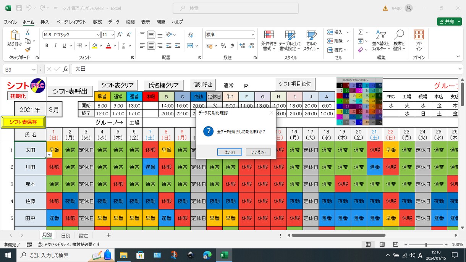Click the 氏名欄クリア button
The height and width of the screenshot is (262, 466).
(x=164, y=85)
